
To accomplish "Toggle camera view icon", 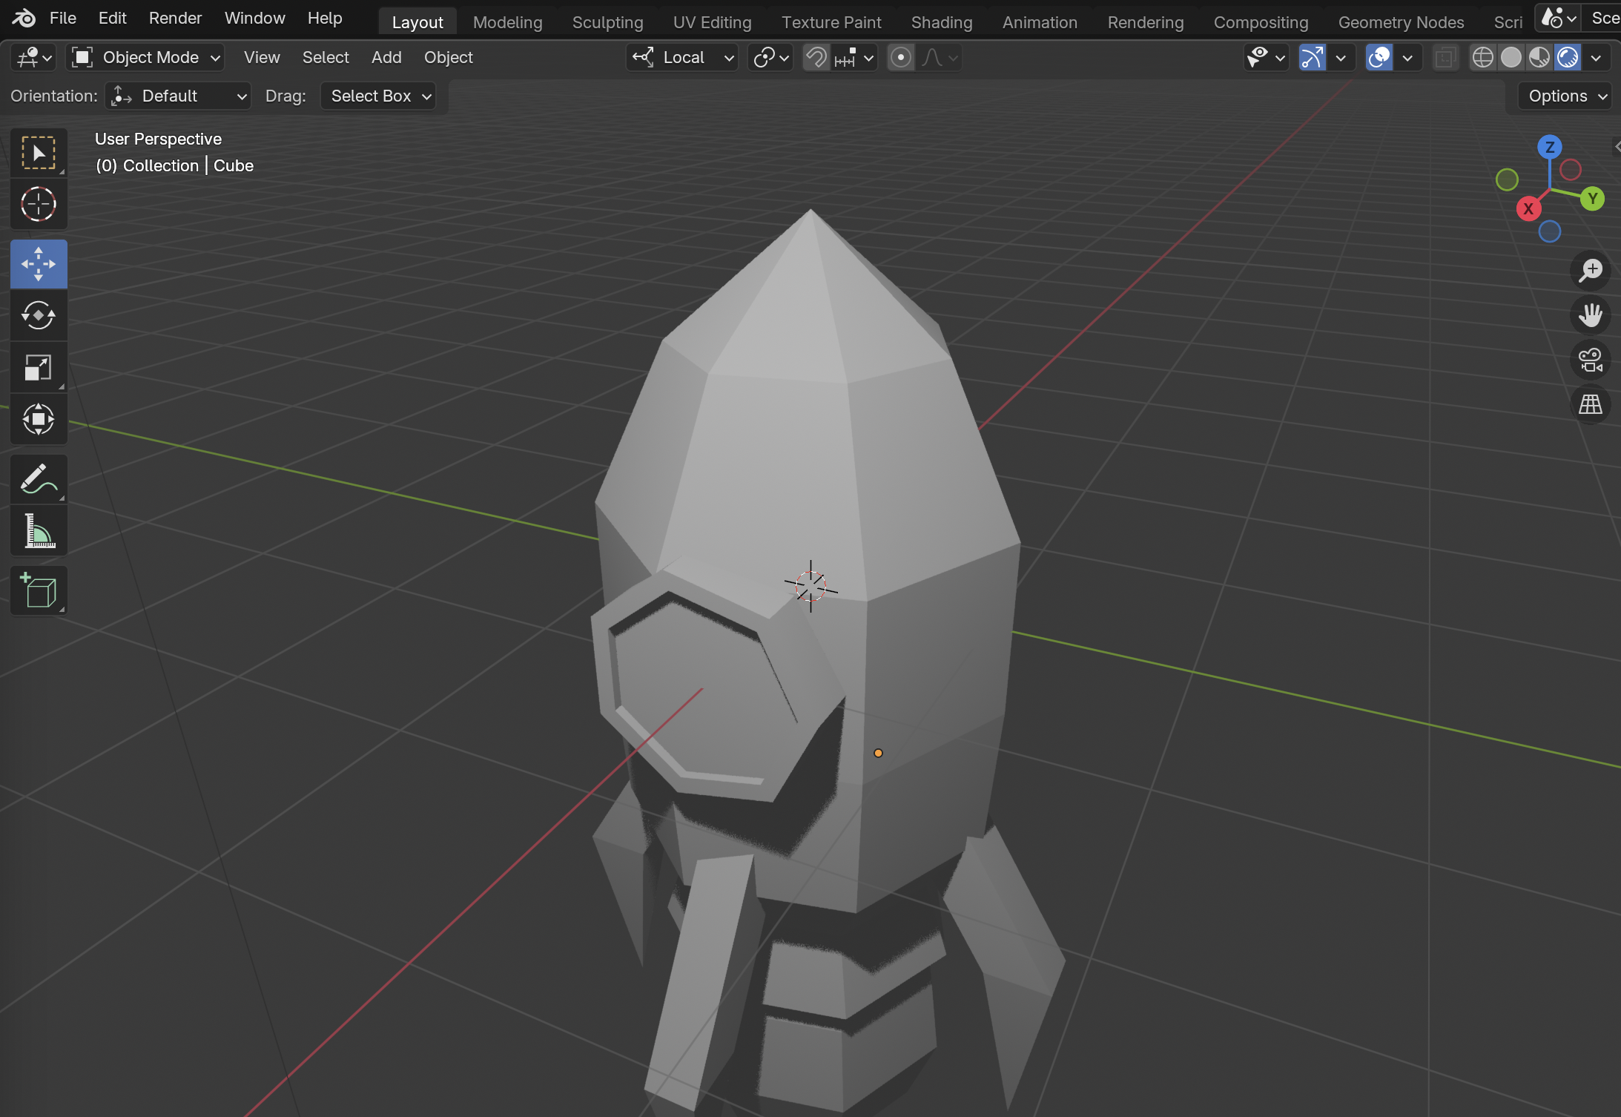I will click(x=1591, y=360).
